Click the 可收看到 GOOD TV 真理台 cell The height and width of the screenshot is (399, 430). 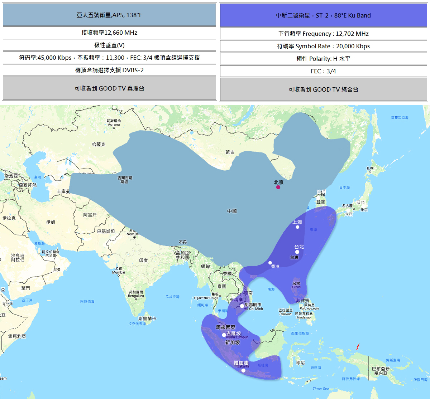pos(109,88)
